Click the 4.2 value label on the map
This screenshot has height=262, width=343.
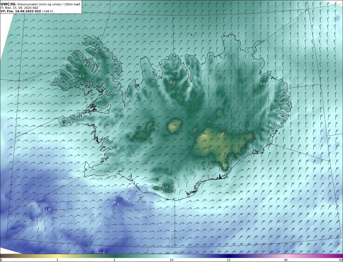click(x=173, y=82)
